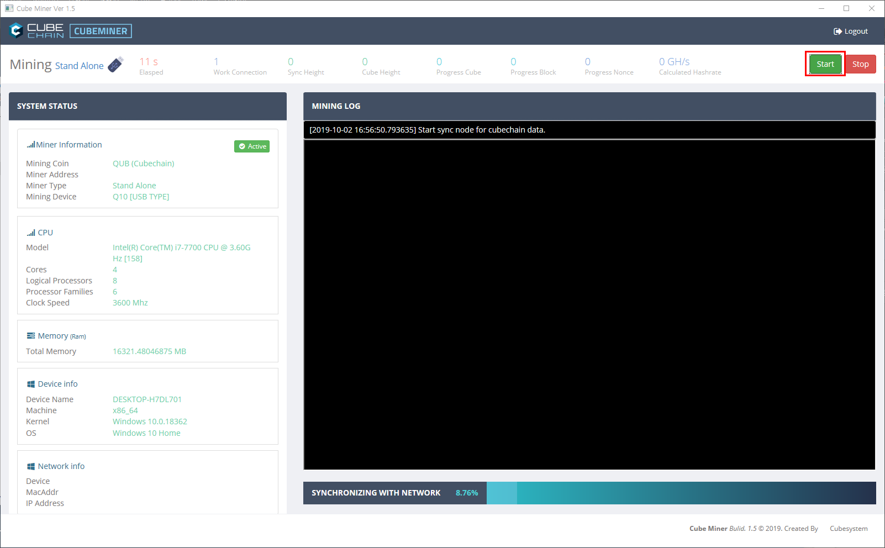
Task: Click the CPU signal bars icon
Action: (x=31, y=233)
